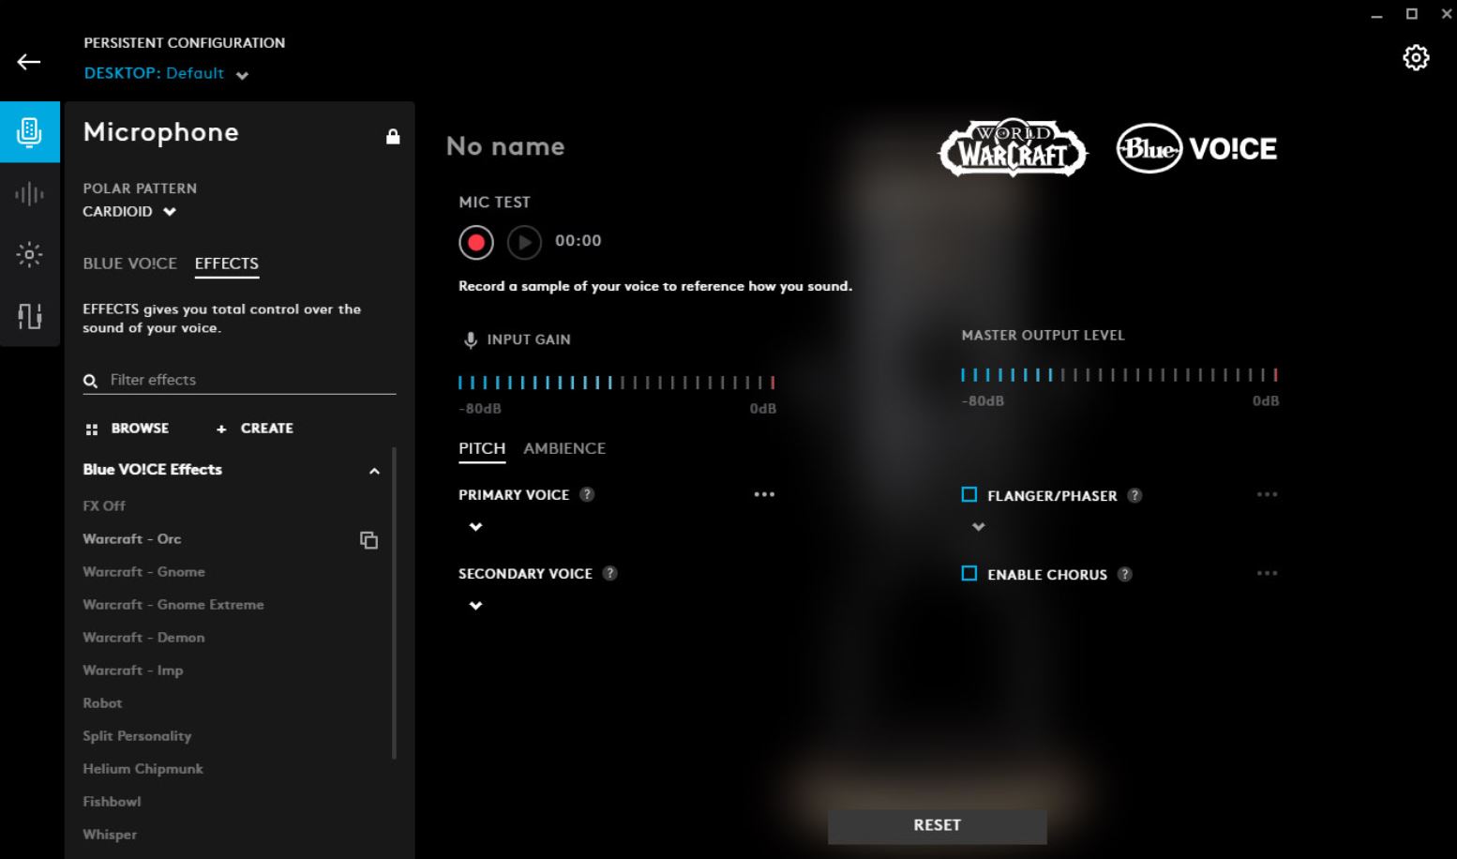1457x859 pixels.
Task: Open Flanger/Phaser more options menu
Action: (1267, 494)
